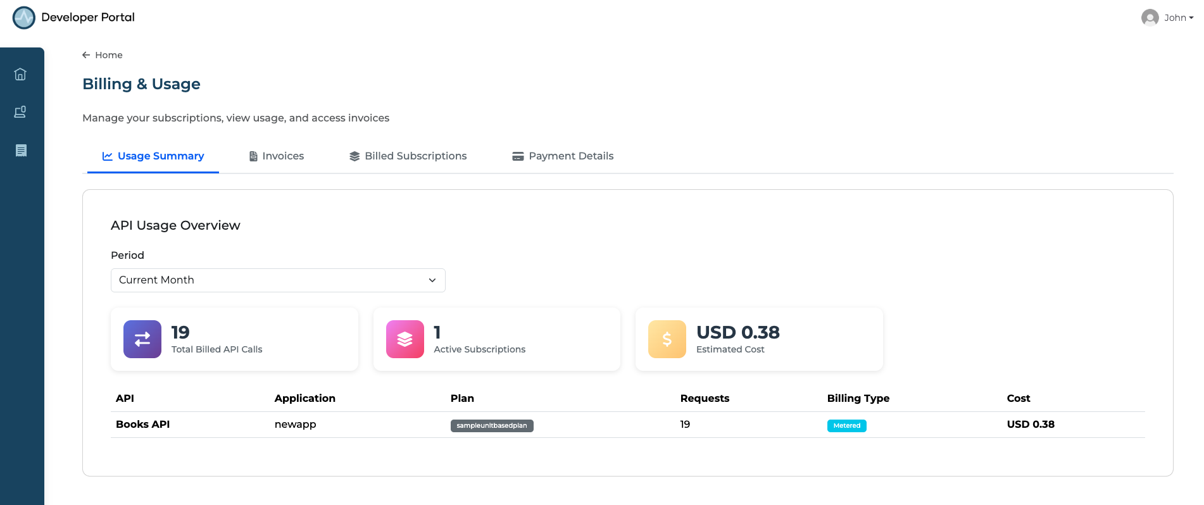This screenshot has width=1204, height=505.
Task: Click the sampleunitbasedplan badge
Action: click(492, 426)
